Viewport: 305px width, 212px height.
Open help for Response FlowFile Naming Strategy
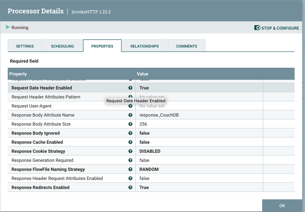130,169
